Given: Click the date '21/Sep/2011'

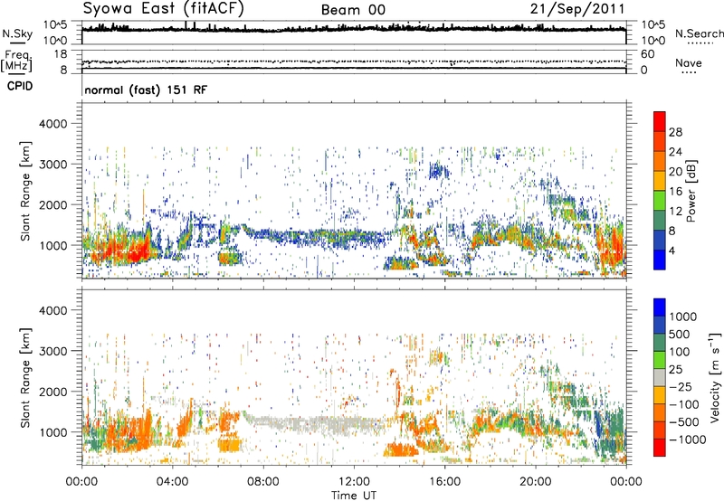Looking at the screenshot, I should click(577, 9).
